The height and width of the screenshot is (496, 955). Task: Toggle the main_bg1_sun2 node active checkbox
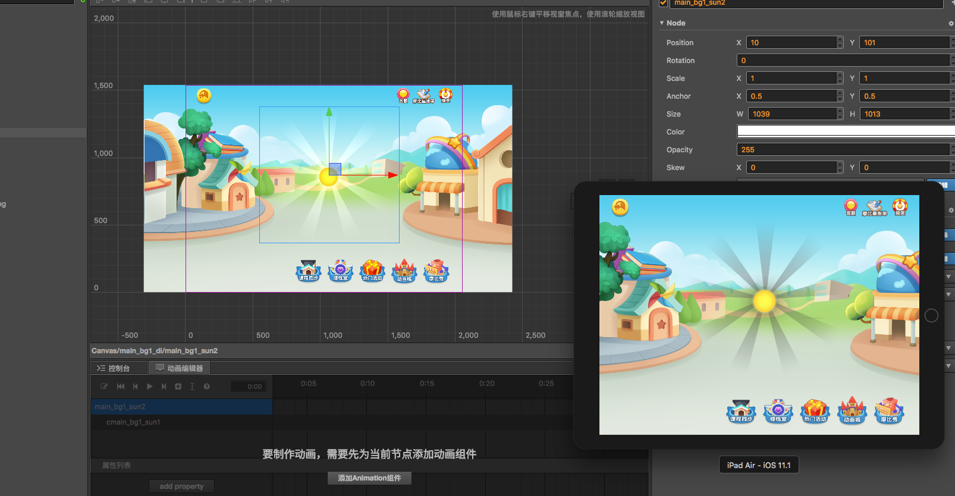pyautogui.click(x=663, y=3)
